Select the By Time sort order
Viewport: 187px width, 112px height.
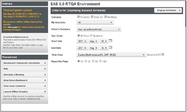(79, 35)
